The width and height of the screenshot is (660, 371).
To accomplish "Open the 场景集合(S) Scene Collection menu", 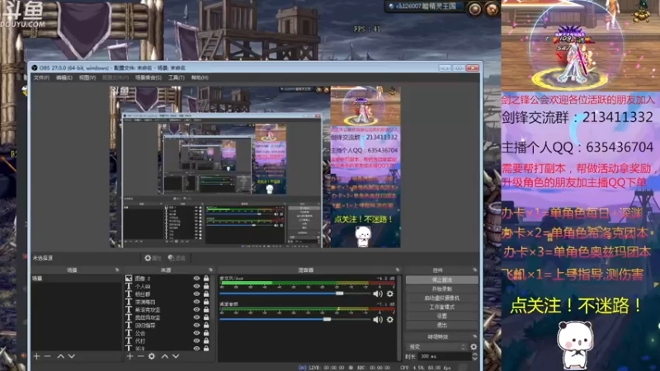I will point(148,77).
